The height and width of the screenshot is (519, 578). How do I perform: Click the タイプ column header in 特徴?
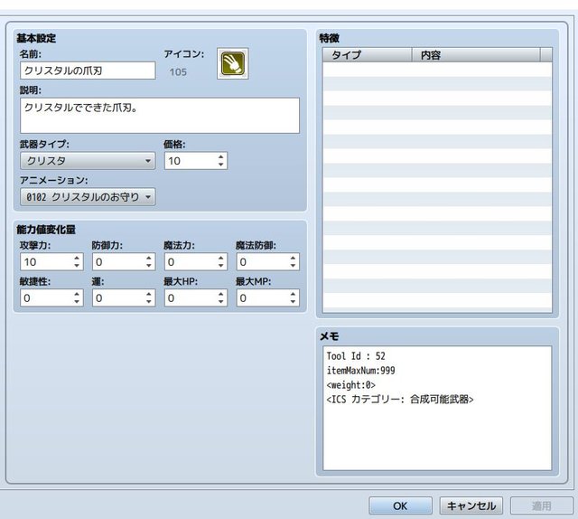click(368, 55)
